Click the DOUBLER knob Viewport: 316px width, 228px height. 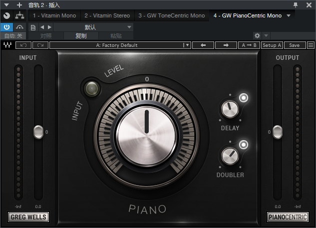tap(230, 156)
